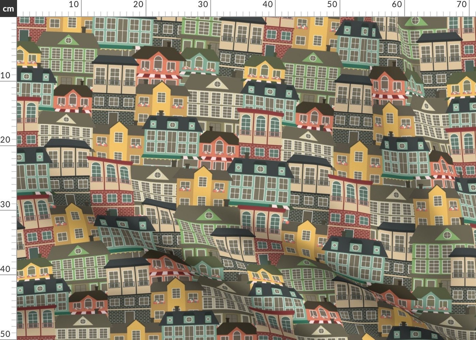476x340 pixels.
Task: Click the 10 mark on the left ruler
Action: click(5, 75)
